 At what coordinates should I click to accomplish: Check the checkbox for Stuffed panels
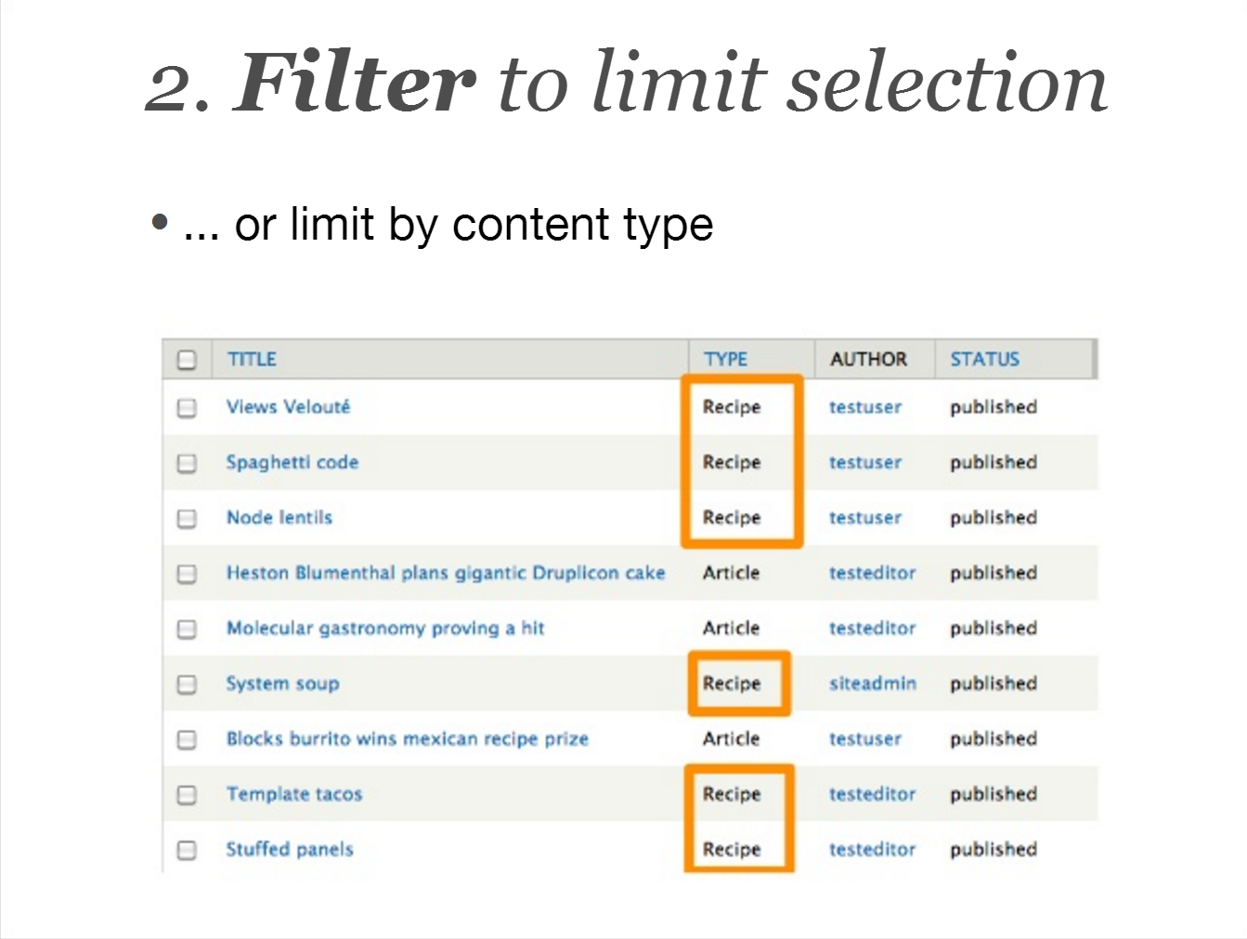(187, 850)
